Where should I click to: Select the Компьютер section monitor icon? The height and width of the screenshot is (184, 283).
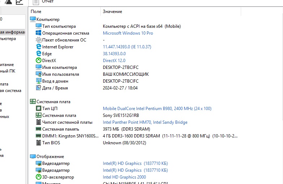pyautogui.click(x=33, y=19)
